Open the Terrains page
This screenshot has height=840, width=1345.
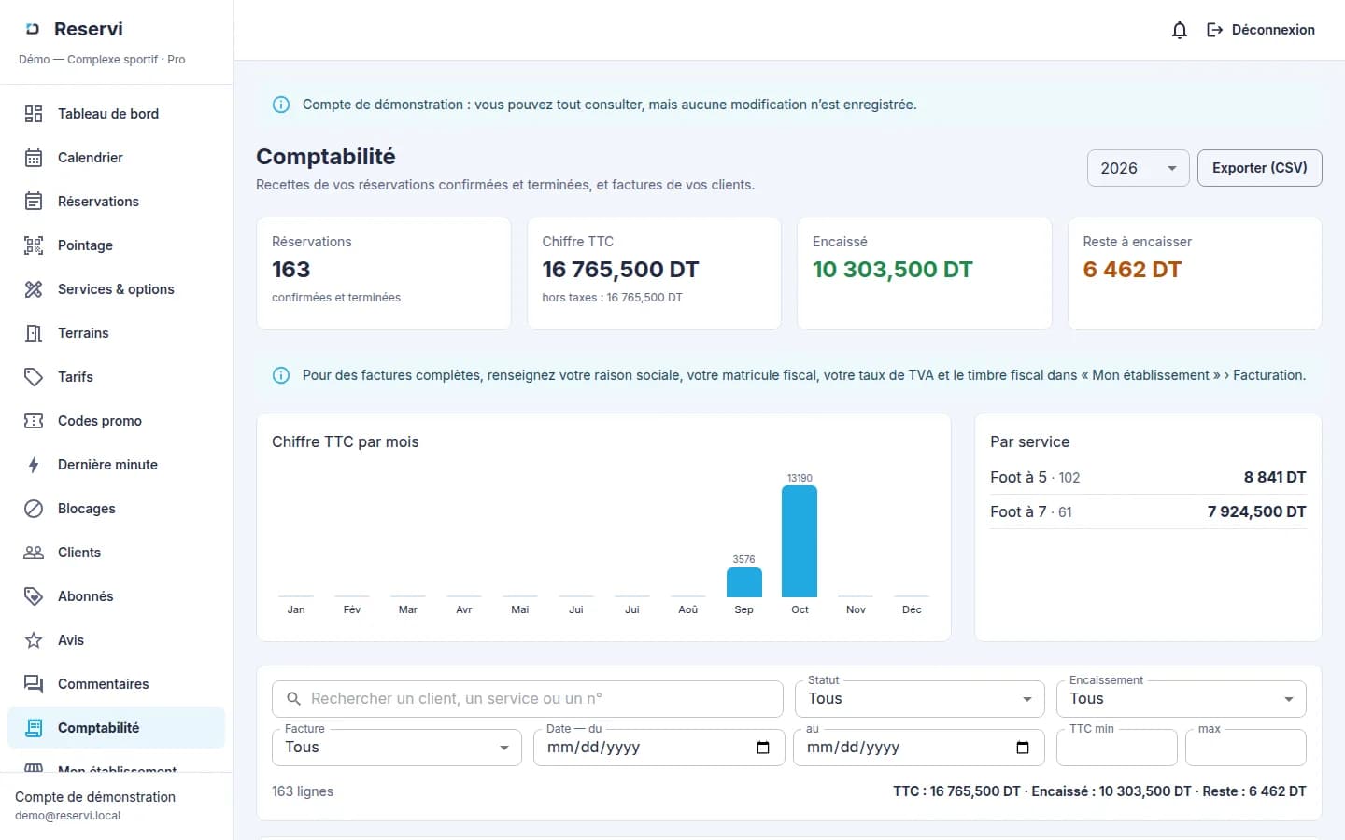click(x=116, y=333)
